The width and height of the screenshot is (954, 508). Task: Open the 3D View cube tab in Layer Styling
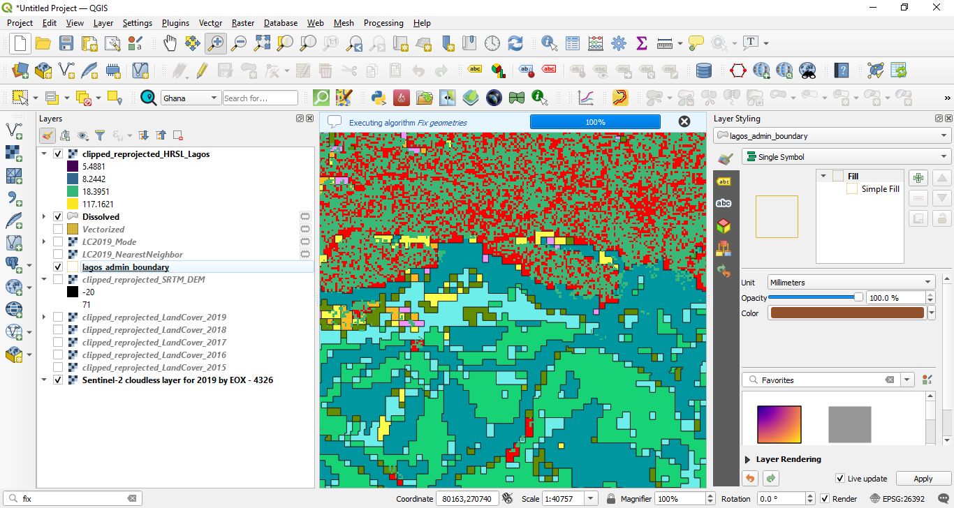(724, 226)
